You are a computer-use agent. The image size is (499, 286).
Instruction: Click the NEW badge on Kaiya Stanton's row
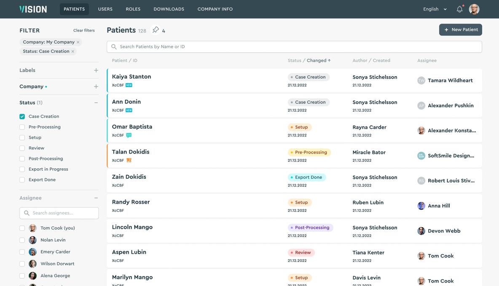(129, 84)
